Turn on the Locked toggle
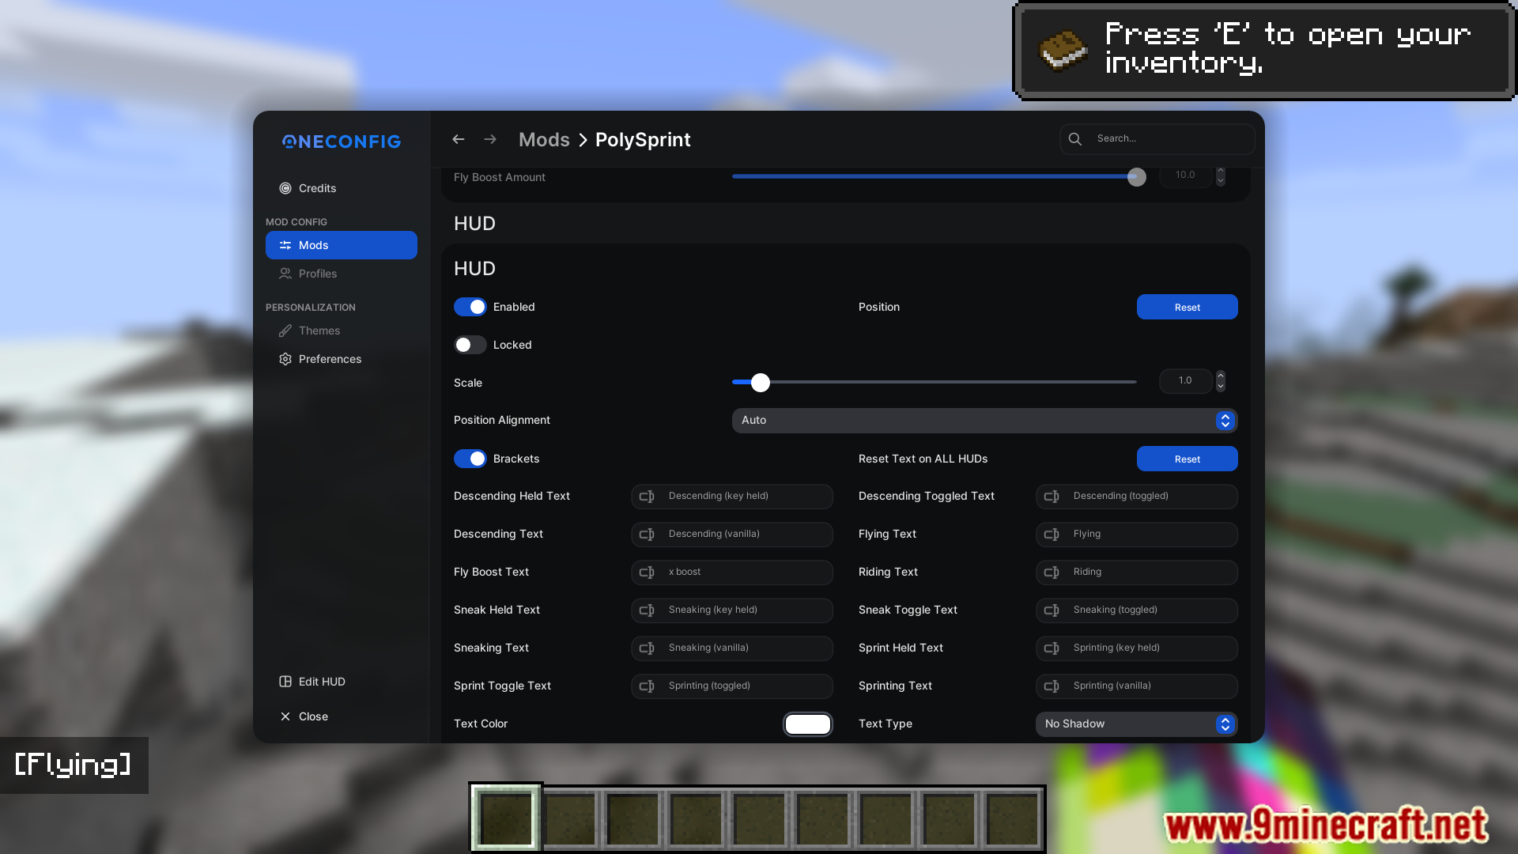The image size is (1518, 854). [470, 345]
